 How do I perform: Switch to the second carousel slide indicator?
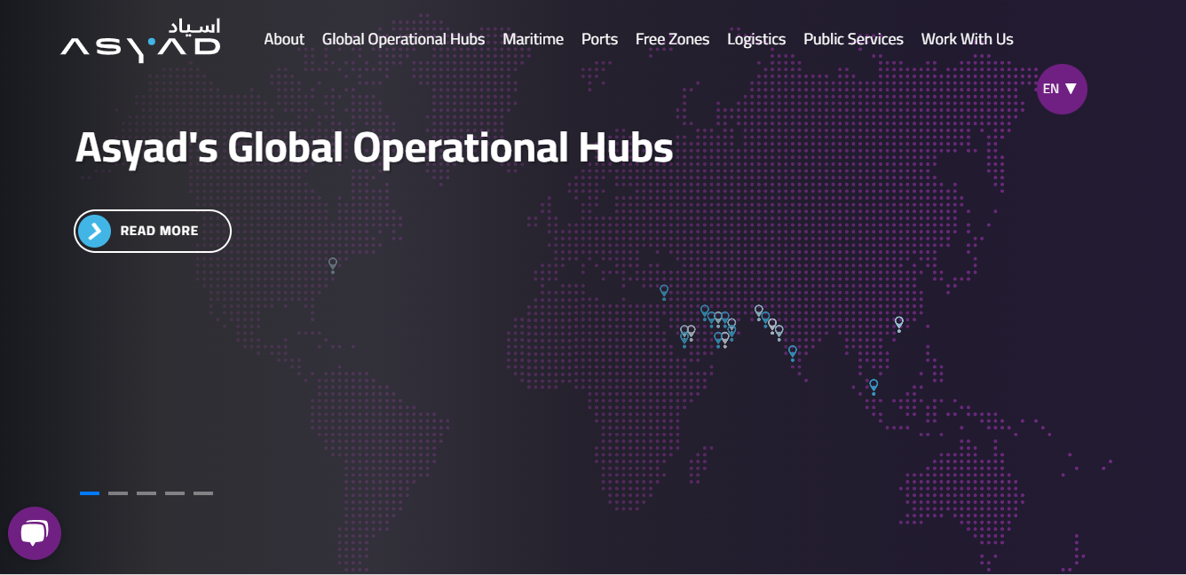coord(118,493)
